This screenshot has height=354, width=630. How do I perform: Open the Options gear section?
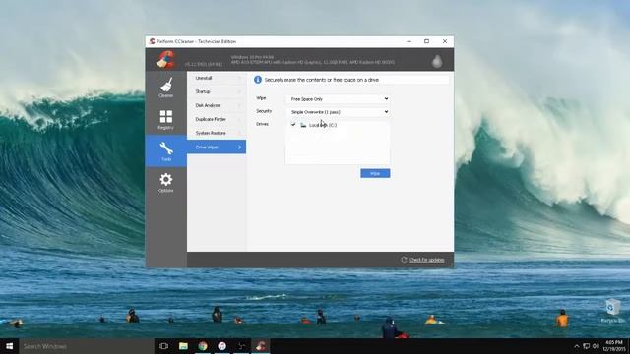tap(166, 183)
